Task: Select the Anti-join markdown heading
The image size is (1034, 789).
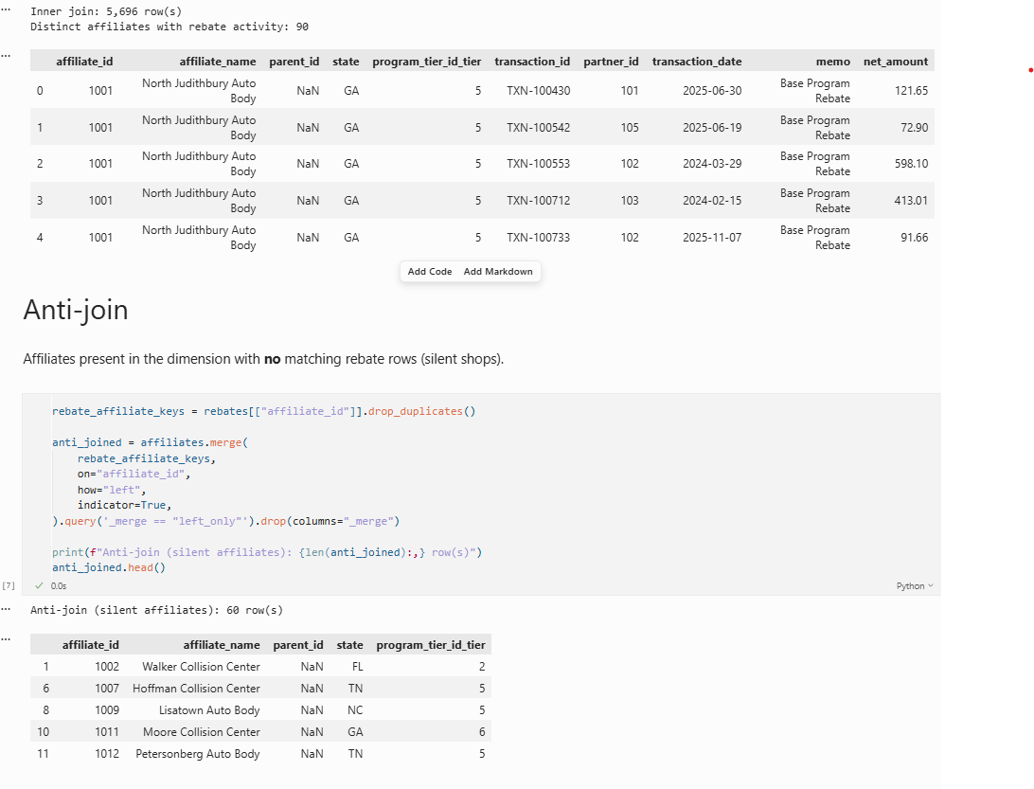Action: (x=75, y=310)
